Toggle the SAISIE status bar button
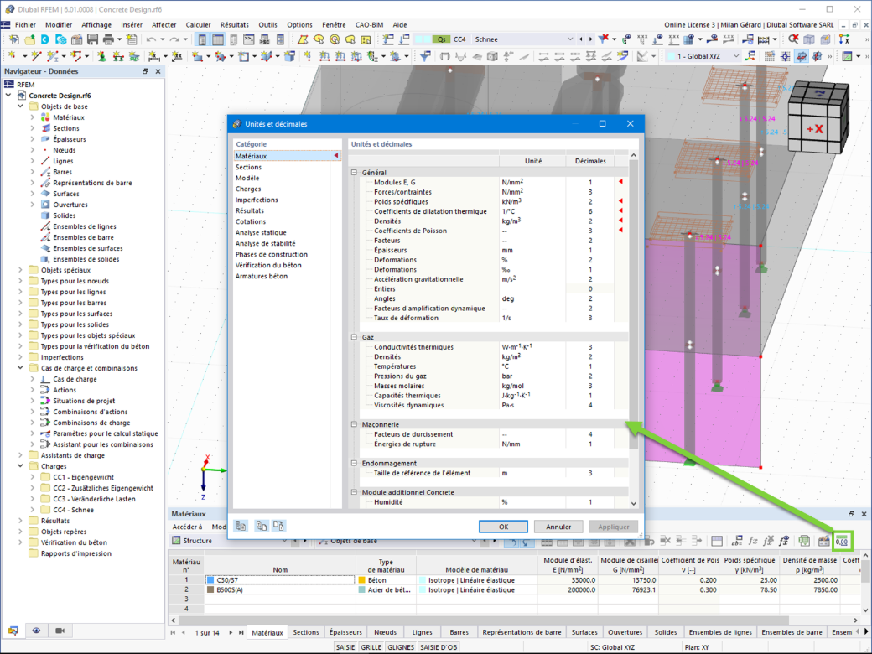This screenshot has width=872, height=654. (x=345, y=647)
